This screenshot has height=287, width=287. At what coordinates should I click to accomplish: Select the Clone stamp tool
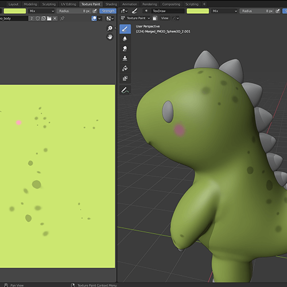click(125, 59)
